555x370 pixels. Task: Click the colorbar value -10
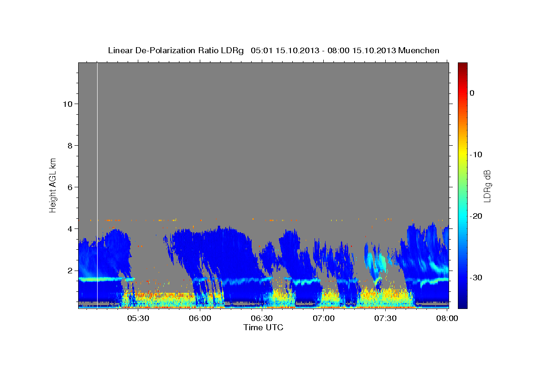pos(476,154)
